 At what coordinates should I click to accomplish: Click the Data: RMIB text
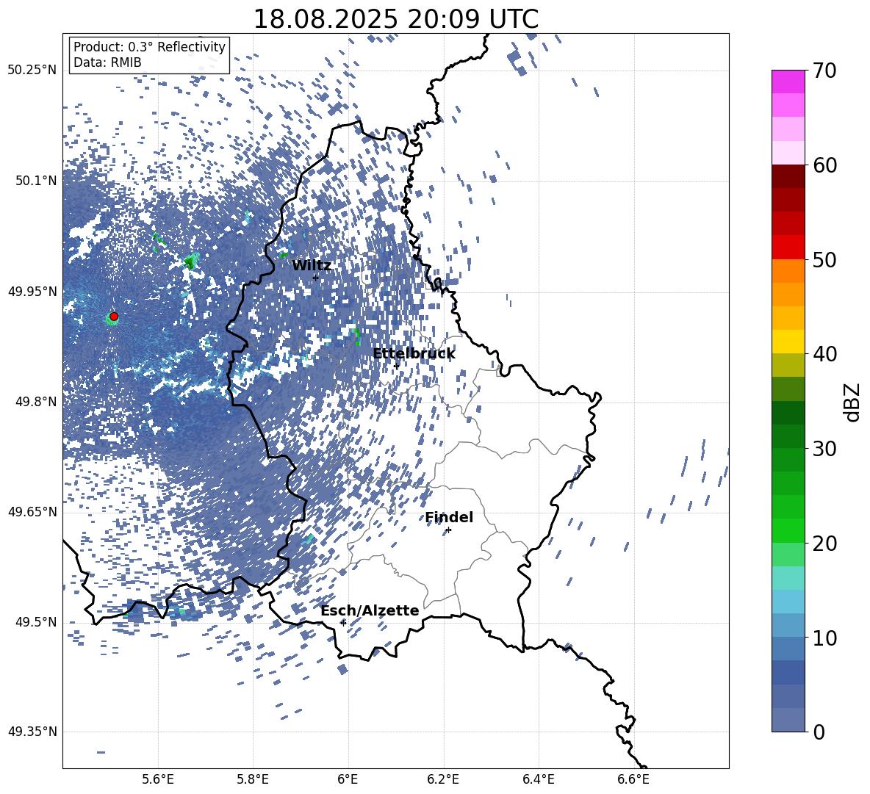tap(107, 62)
